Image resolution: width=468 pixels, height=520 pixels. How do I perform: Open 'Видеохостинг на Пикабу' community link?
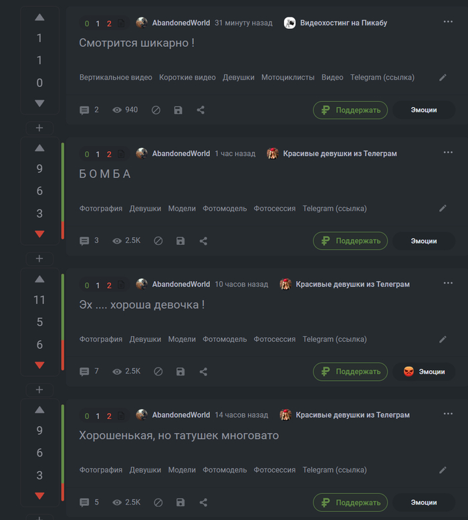coord(344,23)
